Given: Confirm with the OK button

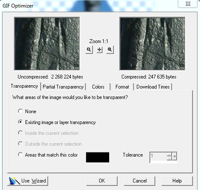Looking at the screenshot, I should 102,181.
